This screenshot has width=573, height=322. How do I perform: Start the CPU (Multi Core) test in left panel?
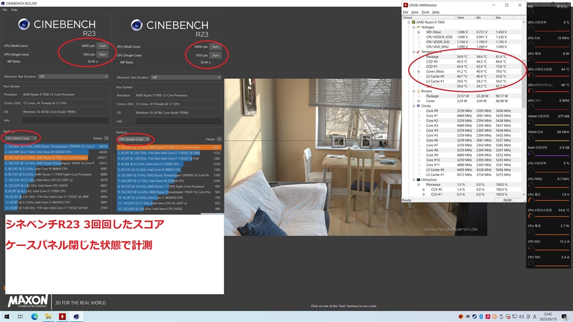tap(103, 46)
